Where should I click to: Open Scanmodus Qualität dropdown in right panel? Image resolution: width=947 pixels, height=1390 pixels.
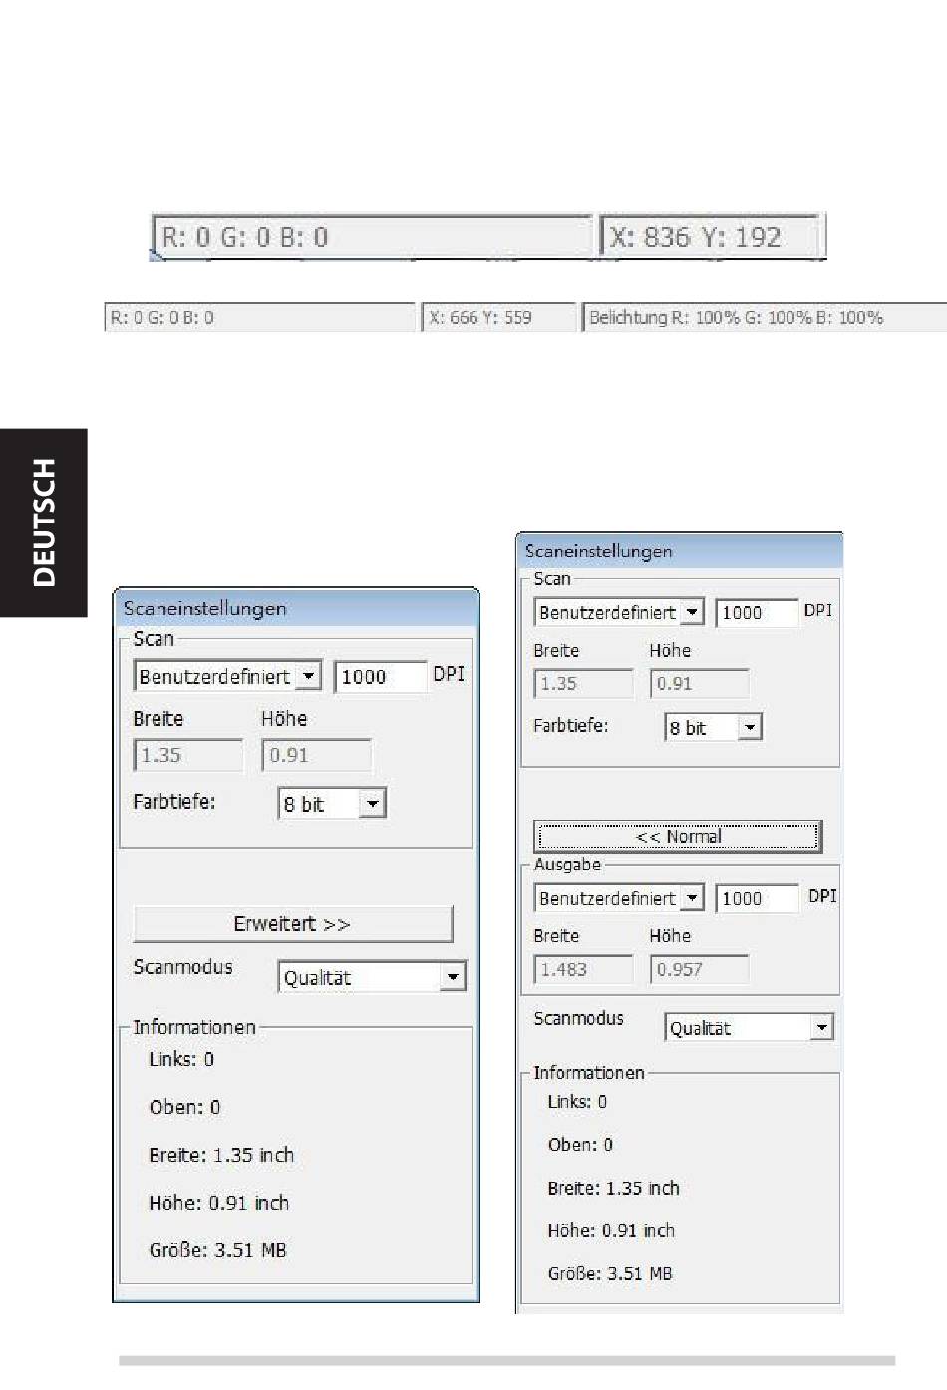pos(749,1027)
